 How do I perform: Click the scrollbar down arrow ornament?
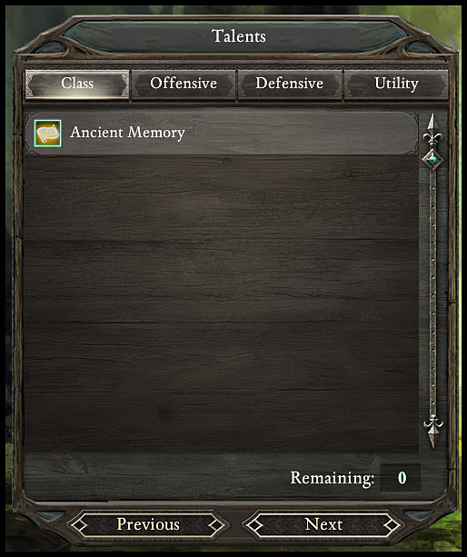(432, 432)
